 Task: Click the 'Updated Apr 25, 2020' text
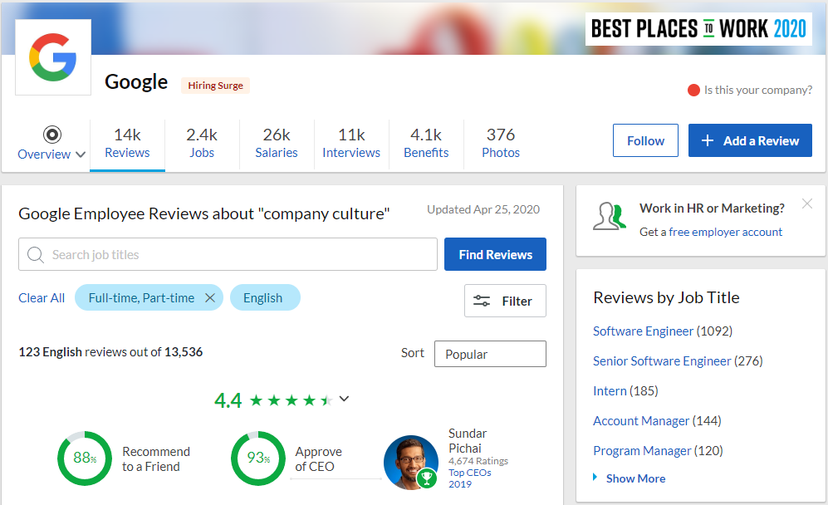tap(483, 209)
